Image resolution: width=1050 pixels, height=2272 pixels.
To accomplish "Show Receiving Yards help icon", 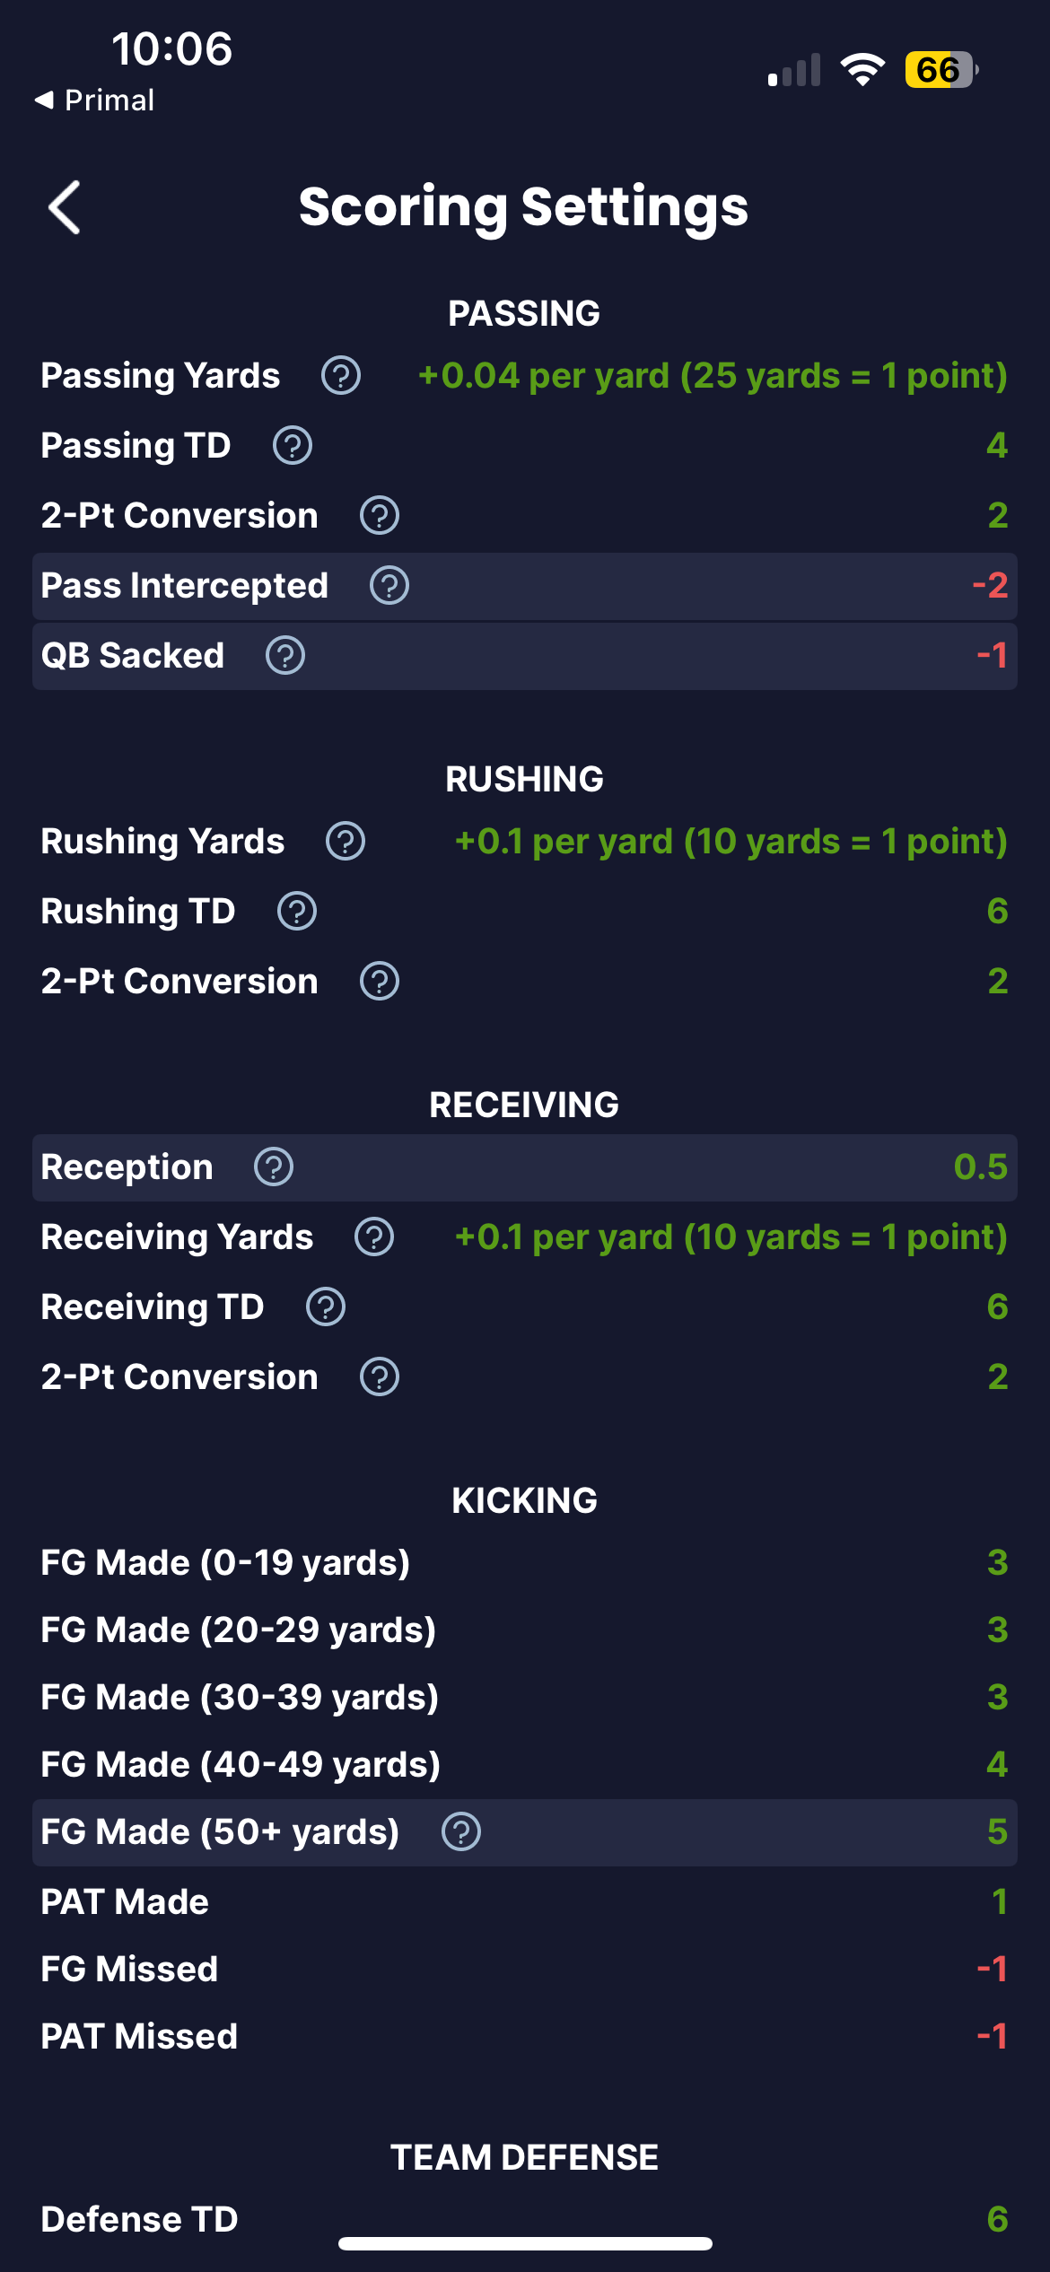I will [374, 1236].
